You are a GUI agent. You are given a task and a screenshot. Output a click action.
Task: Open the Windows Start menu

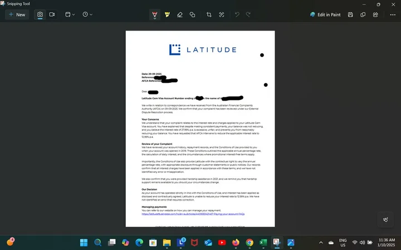(84, 242)
